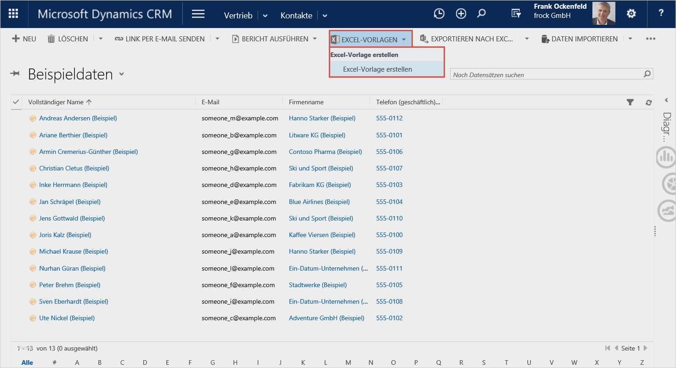The height and width of the screenshot is (368, 676).
Task: Click the quick create plus icon
Action: point(461,14)
